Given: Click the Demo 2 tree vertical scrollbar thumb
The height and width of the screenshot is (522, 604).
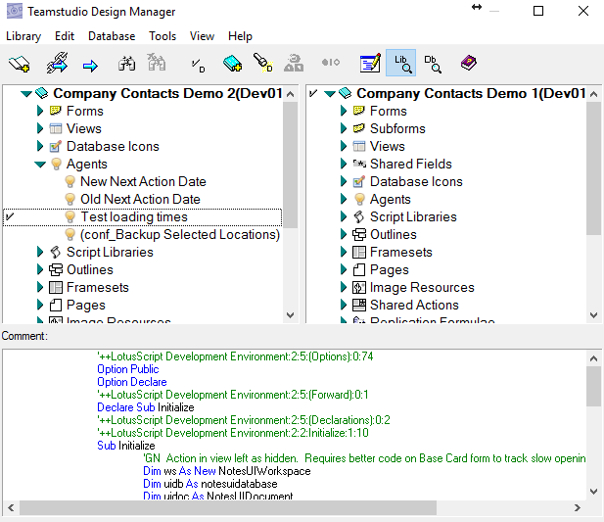Looking at the screenshot, I should tap(290, 165).
